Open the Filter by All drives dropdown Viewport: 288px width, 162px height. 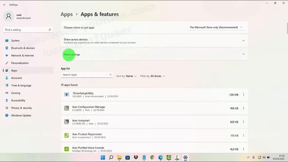coord(153,76)
